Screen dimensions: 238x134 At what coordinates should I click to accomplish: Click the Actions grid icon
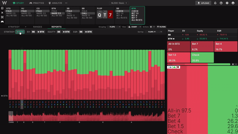click(x=151, y=27)
